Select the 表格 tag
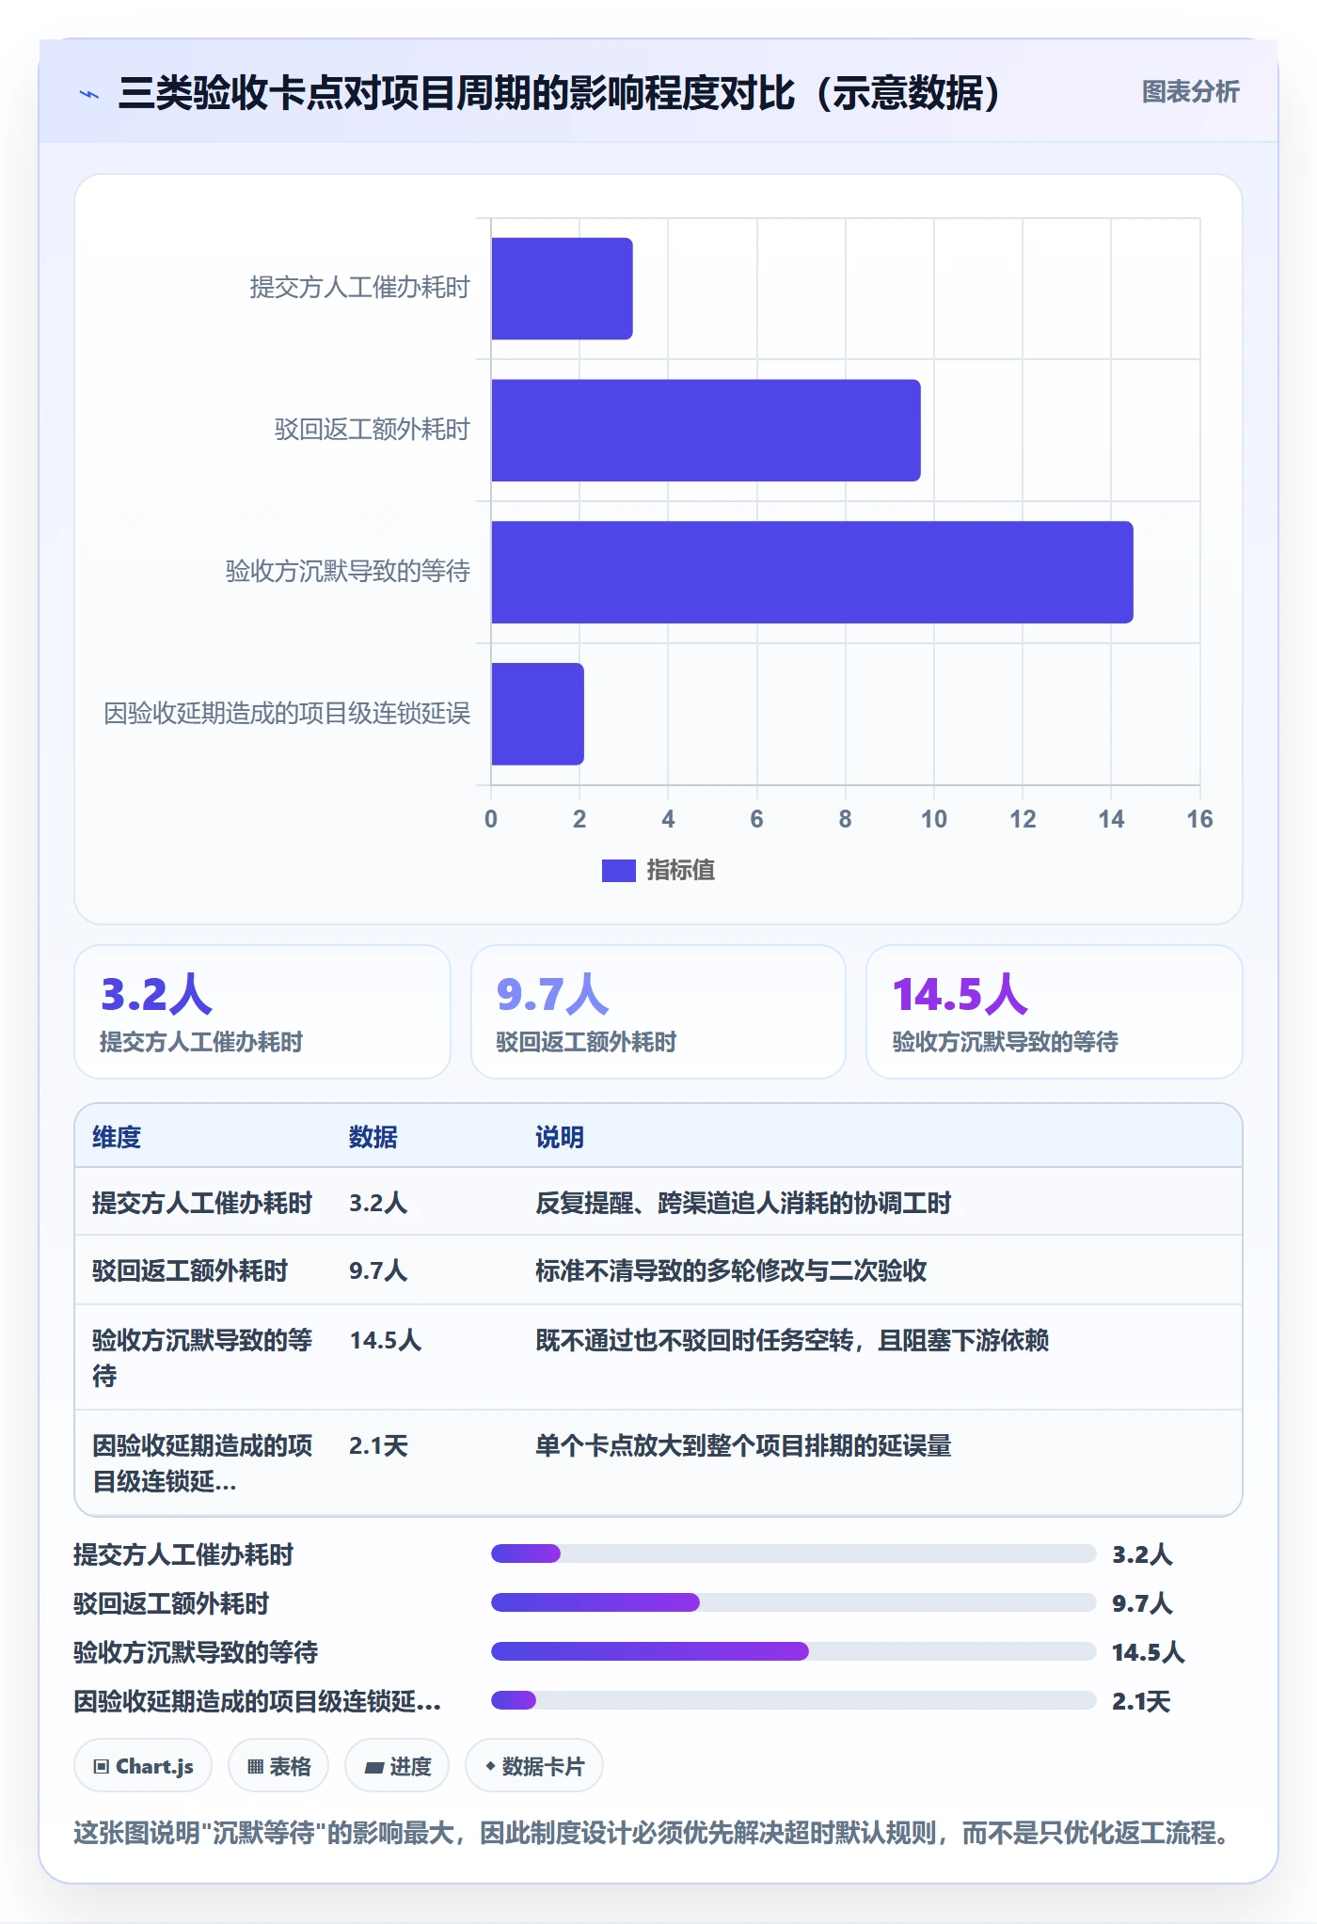This screenshot has width=1317, height=1924. (278, 1767)
